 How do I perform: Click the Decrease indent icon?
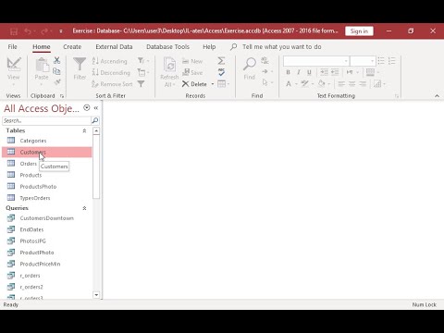point(324,72)
